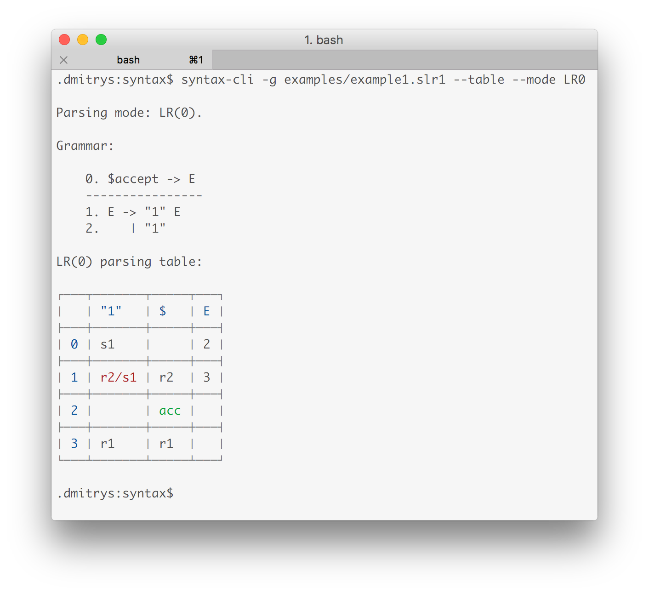The height and width of the screenshot is (594, 649).
Task: Click the red r2/s1 conflict cell
Action: pos(119,377)
